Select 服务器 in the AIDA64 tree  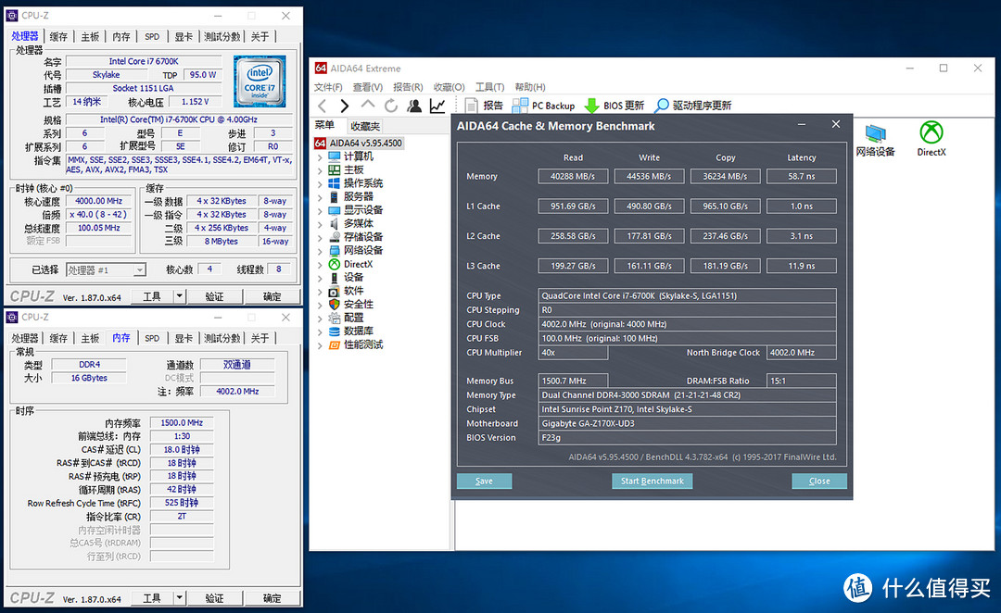point(358,196)
